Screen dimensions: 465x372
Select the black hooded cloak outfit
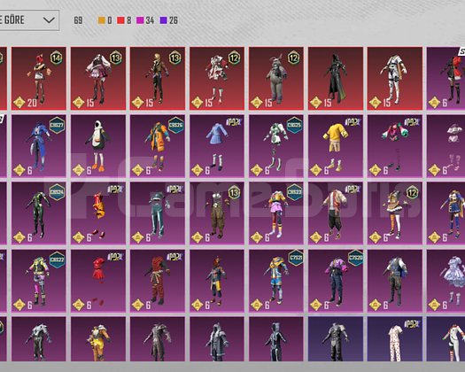[x=336, y=78]
